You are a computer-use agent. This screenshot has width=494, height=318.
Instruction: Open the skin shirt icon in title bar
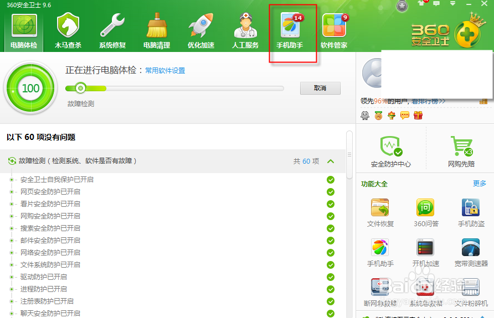point(422,3)
